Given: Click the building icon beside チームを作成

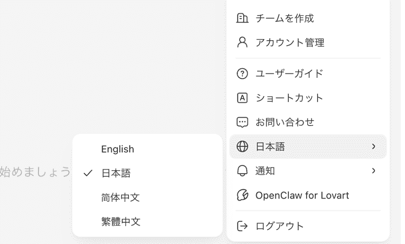Looking at the screenshot, I should coord(242,18).
